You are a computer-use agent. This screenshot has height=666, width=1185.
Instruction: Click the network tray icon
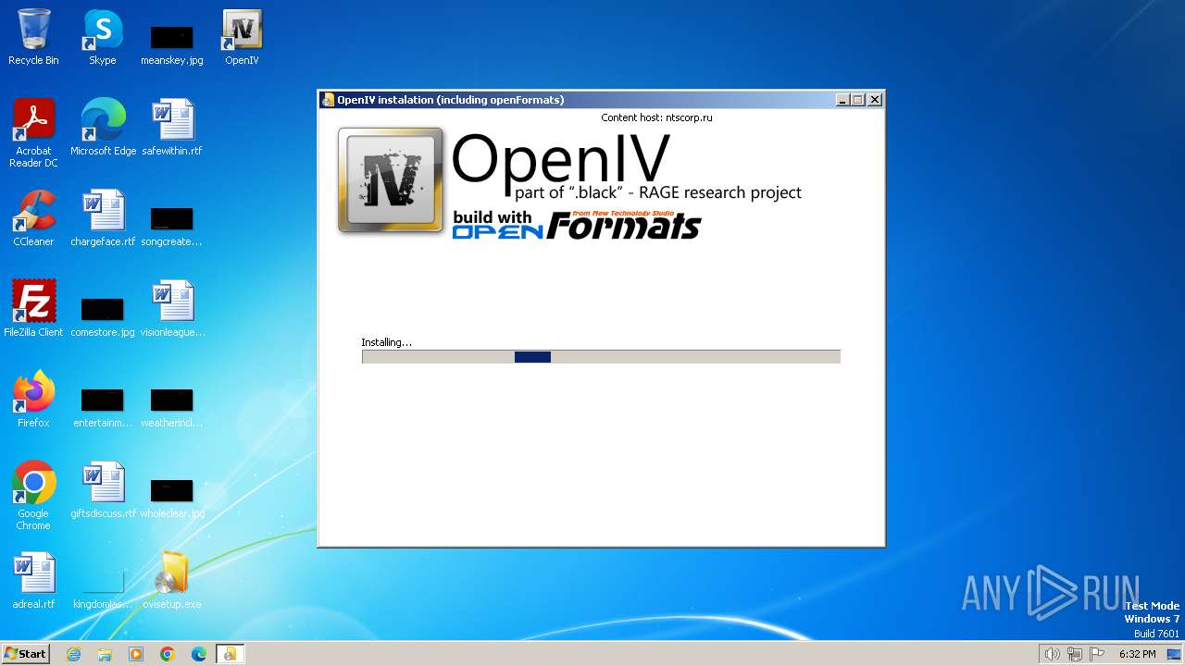[1075, 654]
